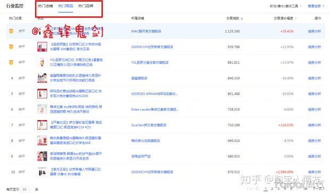
Task: Select the 热门商品 tab
Action: (x=65, y=6)
